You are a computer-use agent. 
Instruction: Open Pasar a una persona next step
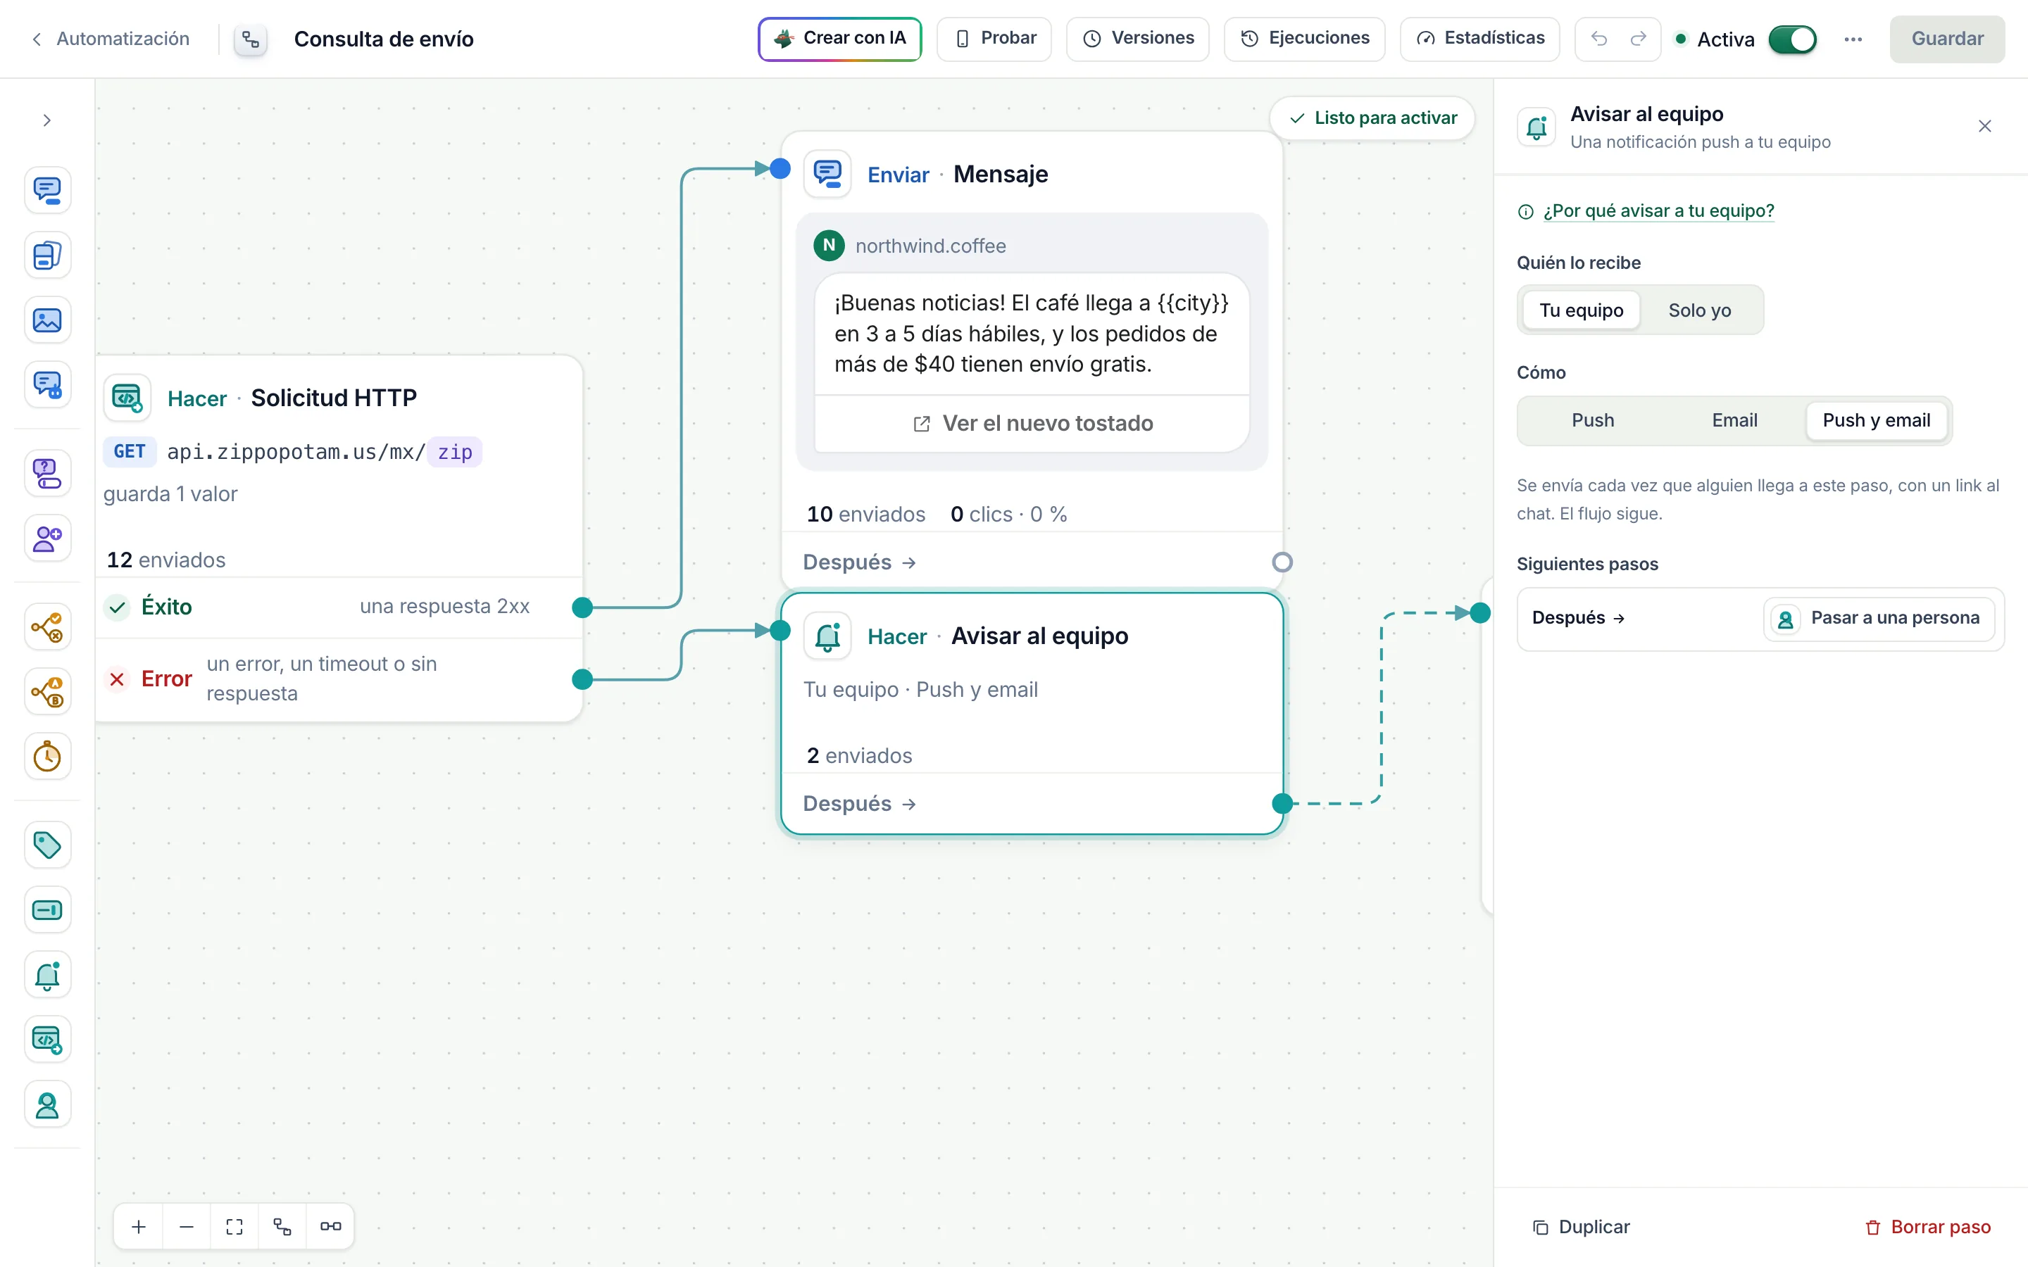1879,619
